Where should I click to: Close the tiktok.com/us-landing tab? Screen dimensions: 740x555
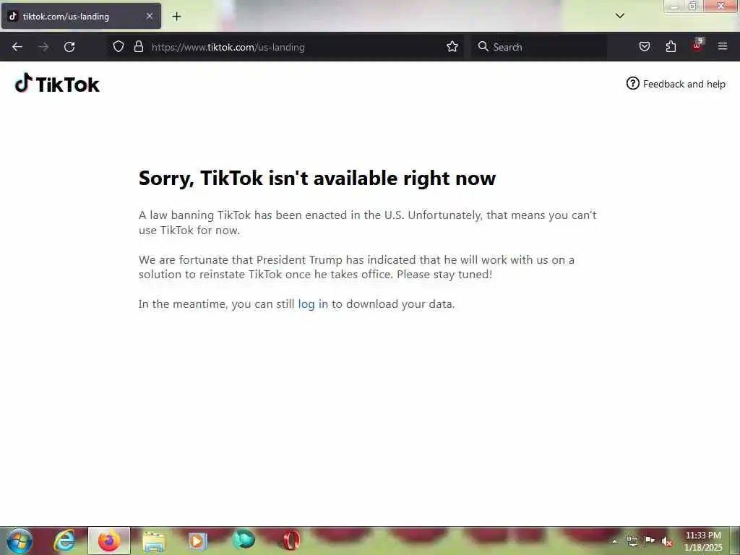[x=149, y=16]
